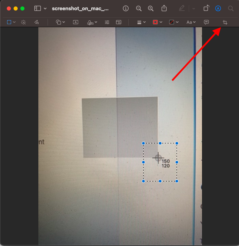
Task: Rotate the image left
Action: click(x=206, y=8)
